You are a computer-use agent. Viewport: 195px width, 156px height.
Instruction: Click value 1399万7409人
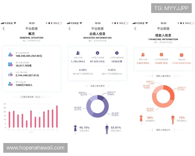[24, 85]
